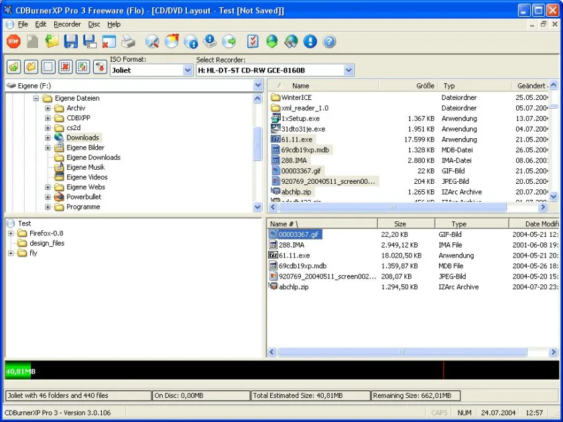Screen dimensions: 563x422
Task: Click the globe with binoculars icon
Action: pyautogui.click(x=291, y=42)
